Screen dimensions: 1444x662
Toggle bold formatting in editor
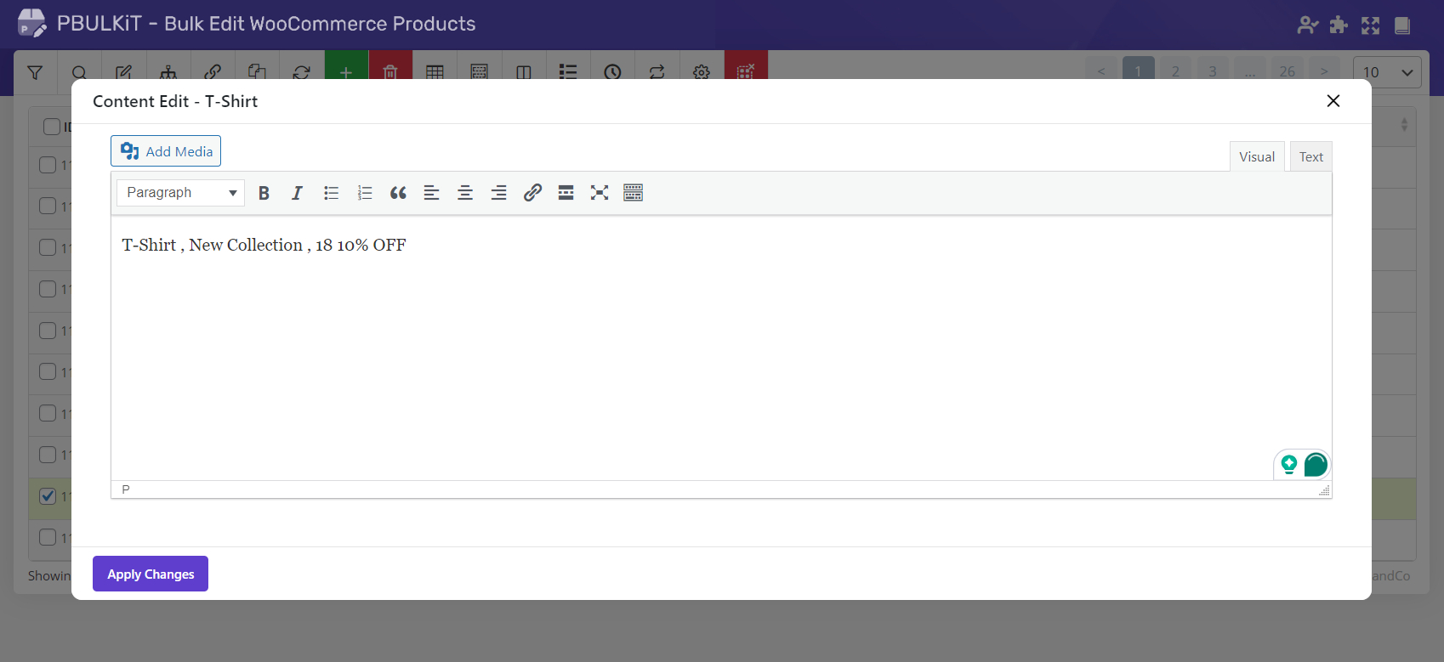click(x=264, y=193)
